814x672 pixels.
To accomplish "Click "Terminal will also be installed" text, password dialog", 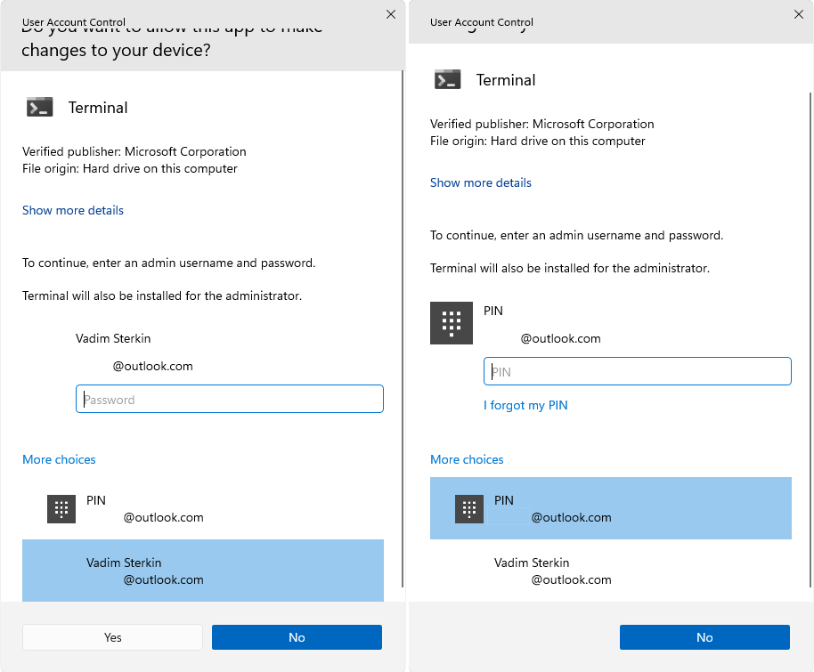I will tap(162, 296).
